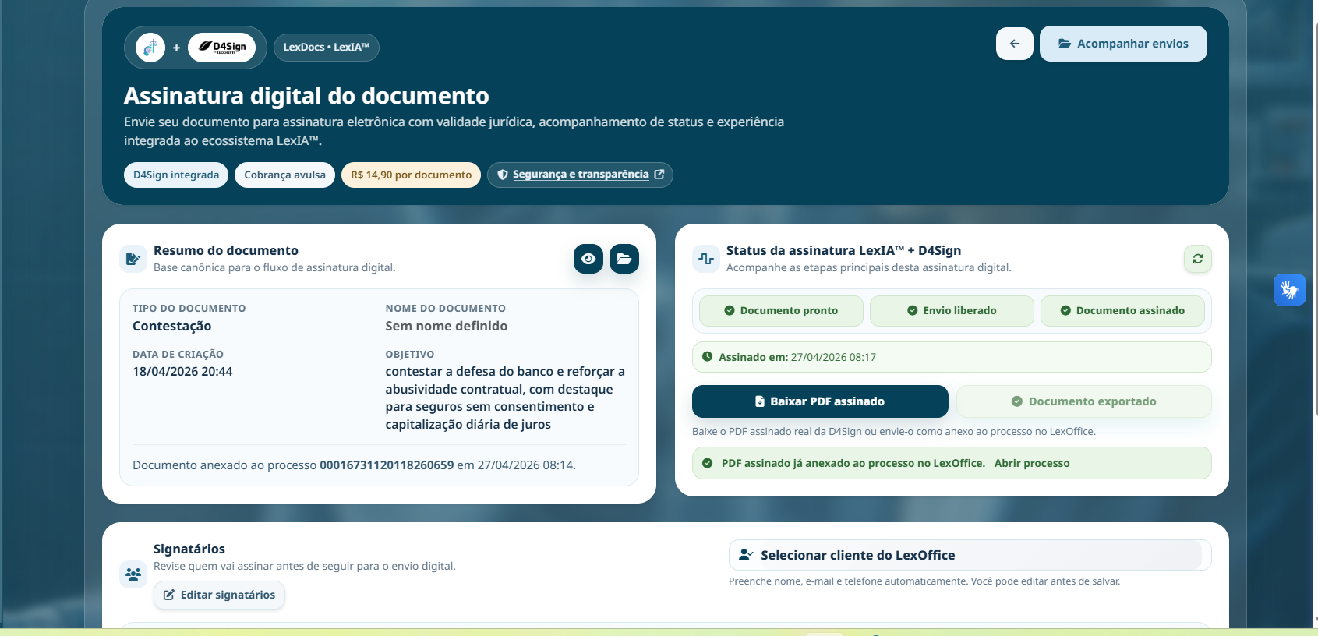Click the external-link icon after Segurança e transparência
This screenshot has height=636, width=1318.
coord(659,175)
